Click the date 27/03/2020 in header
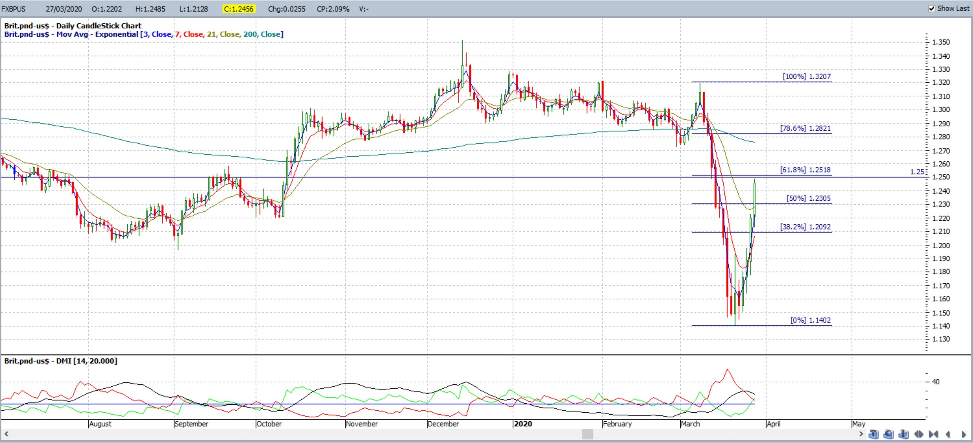Image resolution: width=973 pixels, height=443 pixels. (x=64, y=9)
